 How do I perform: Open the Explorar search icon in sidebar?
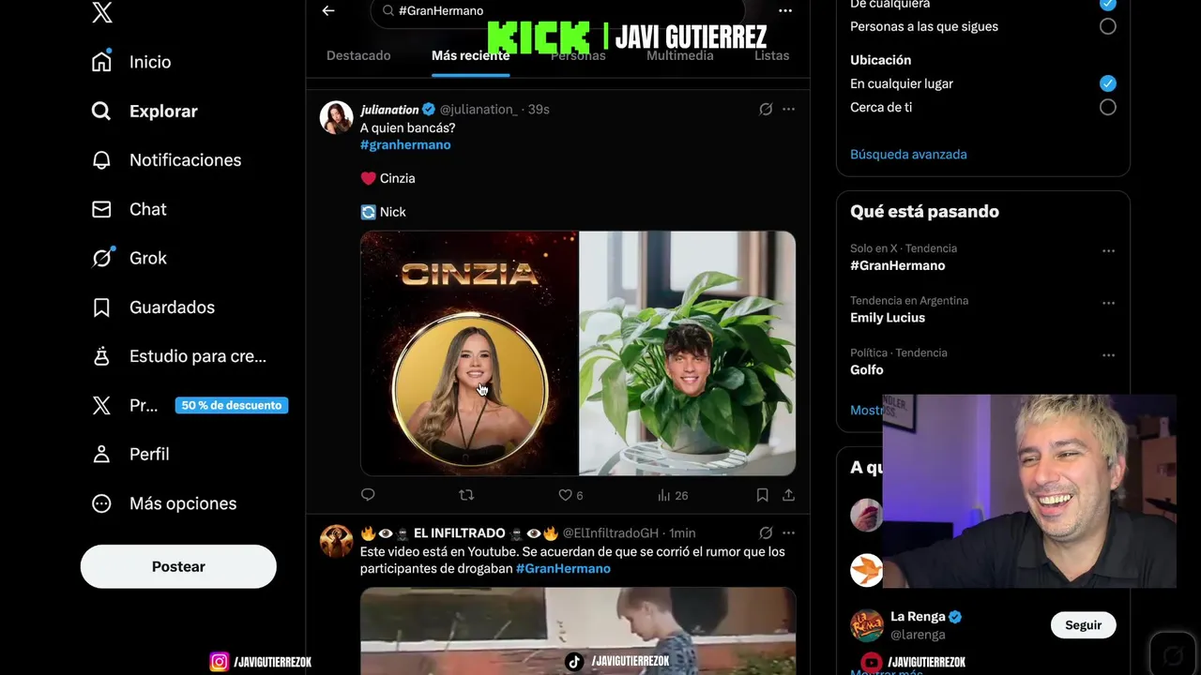[x=102, y=111]
